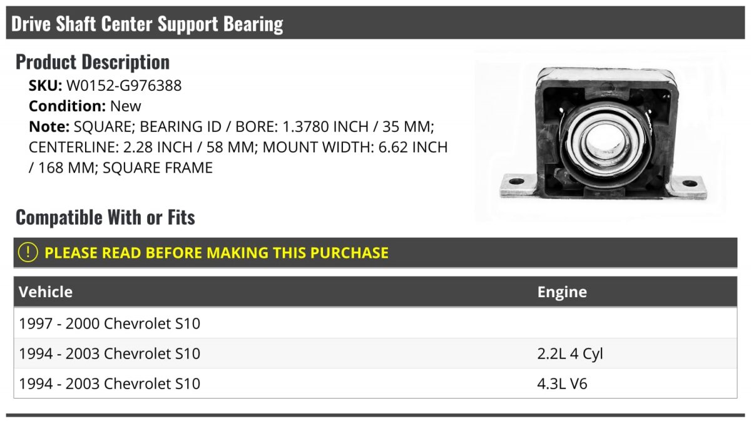Click the PLEASE READ BEFORE MAKING THIS PURCHASE banner
The image size is (751, 423).
(375, 253)
